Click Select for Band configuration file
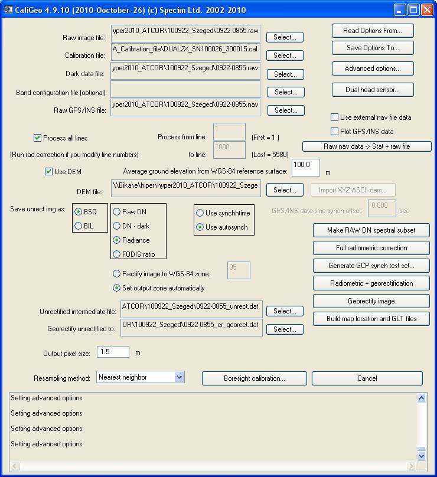 point(286,92)
